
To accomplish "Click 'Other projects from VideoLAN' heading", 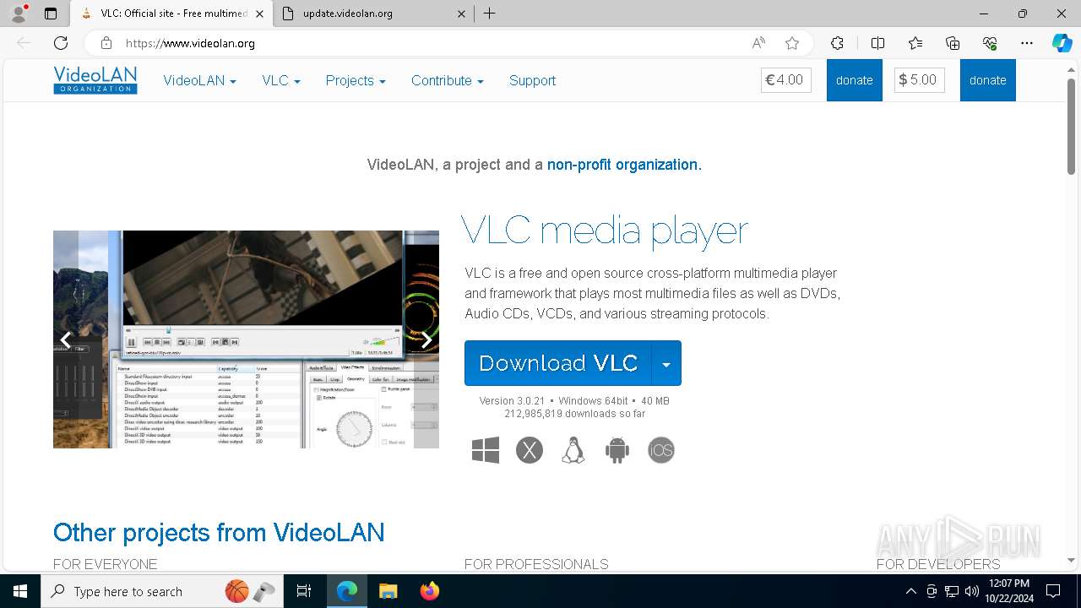I will coord(219,532).
